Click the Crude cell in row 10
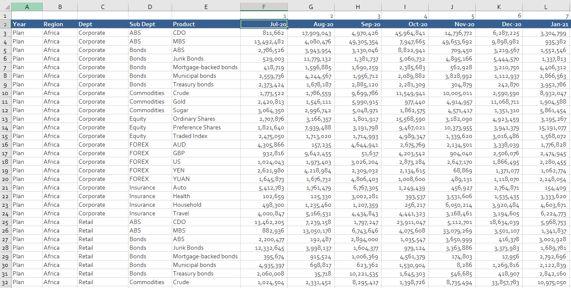 (206, 93)
